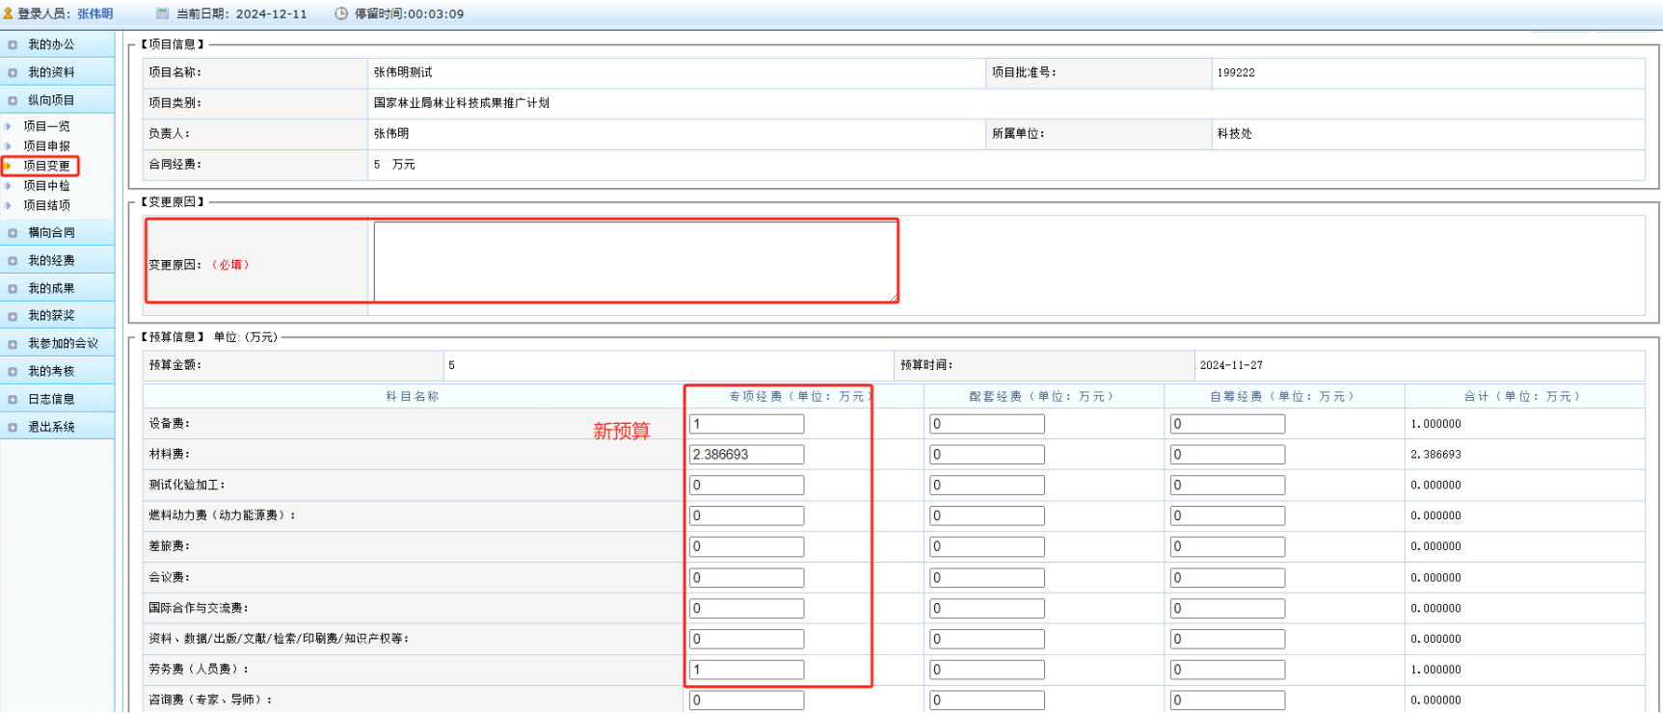Image resolution: width=1663 pixels, height=713 pixels.
Task: Click the clock icon beside 停留时间
Action: click(341, 13)
